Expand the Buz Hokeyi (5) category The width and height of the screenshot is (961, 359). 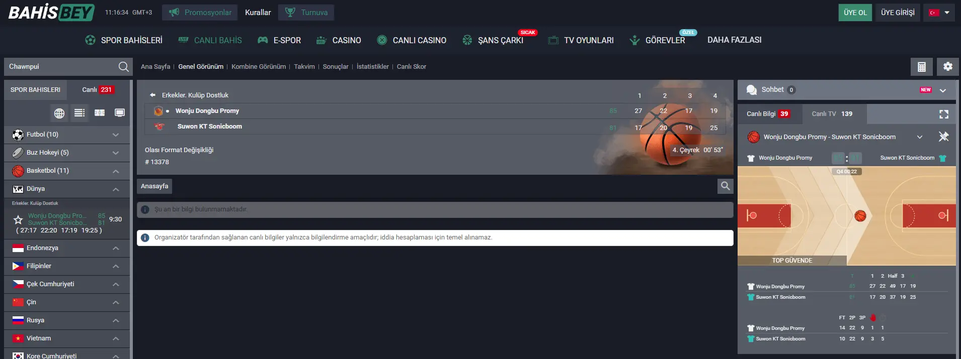(67, 153)
